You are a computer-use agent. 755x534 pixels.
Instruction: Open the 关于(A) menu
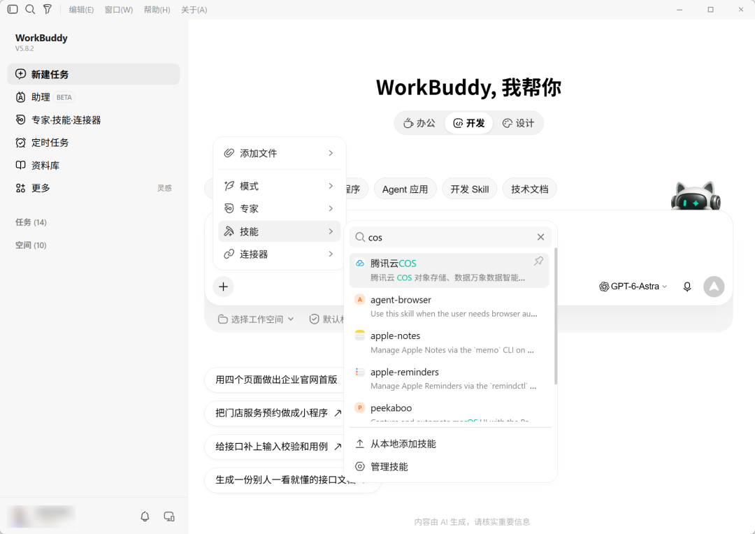tap(194, 10)
